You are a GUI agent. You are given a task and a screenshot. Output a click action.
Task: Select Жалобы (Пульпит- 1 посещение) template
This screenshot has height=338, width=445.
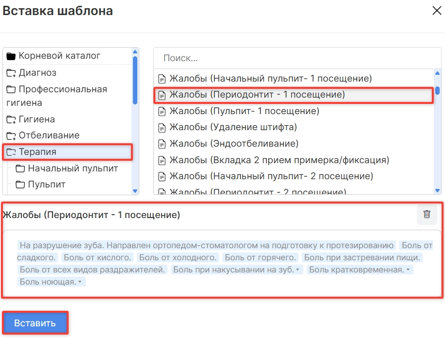[x=244, y=111]
